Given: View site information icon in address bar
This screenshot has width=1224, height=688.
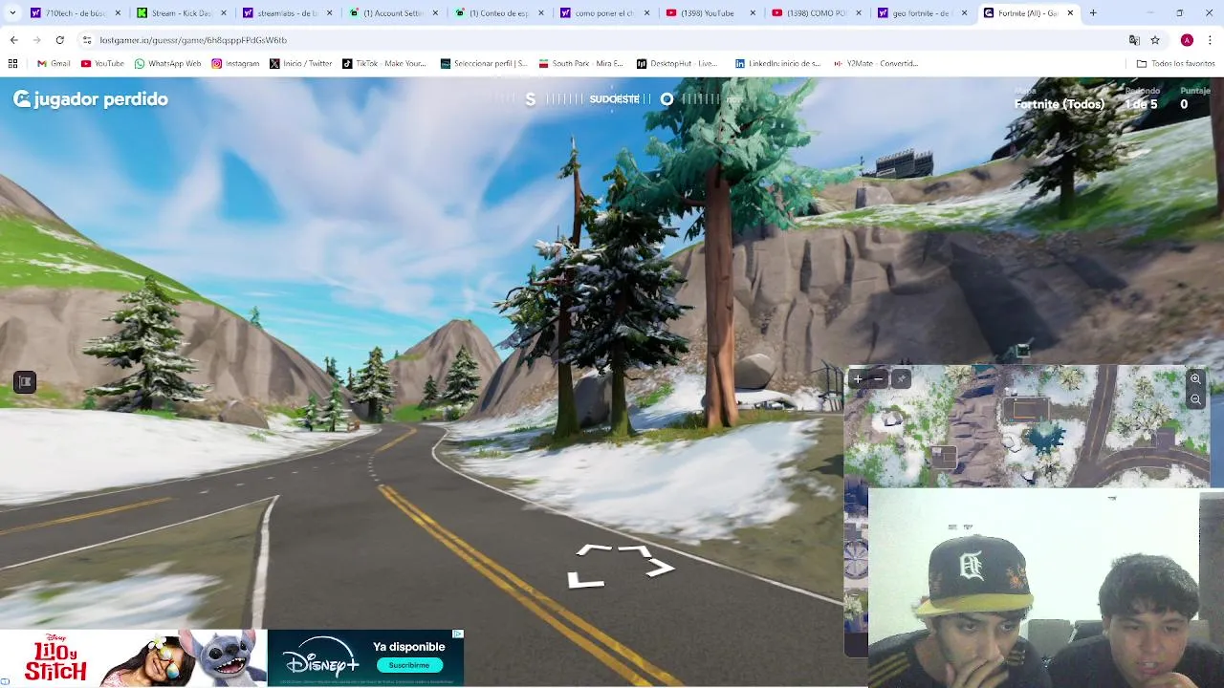Looking at the screenshot, I should 87,40.
